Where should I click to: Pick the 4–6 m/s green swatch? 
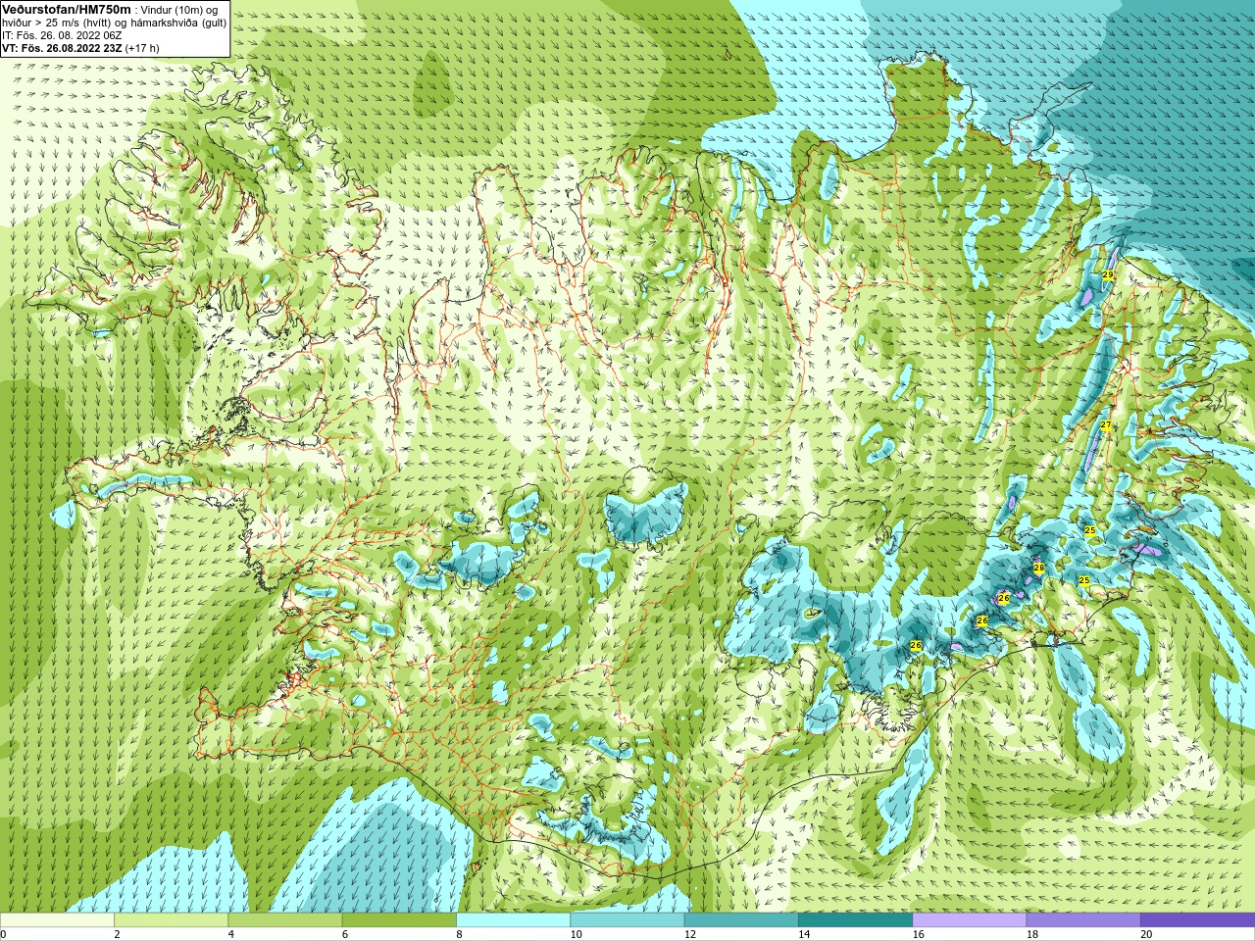coord(284,920)
